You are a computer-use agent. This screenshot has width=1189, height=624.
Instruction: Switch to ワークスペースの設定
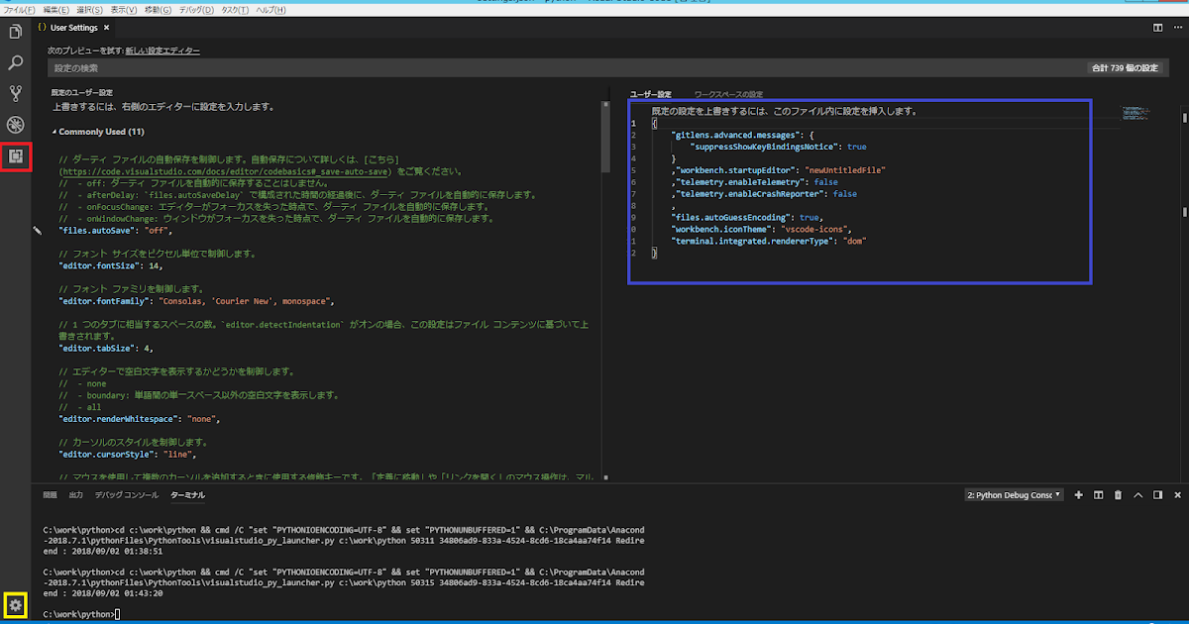click(x=727, y=93)
